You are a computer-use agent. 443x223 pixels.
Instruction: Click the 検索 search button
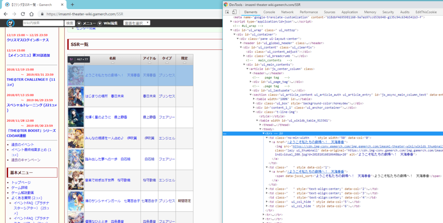click(70, 23)
